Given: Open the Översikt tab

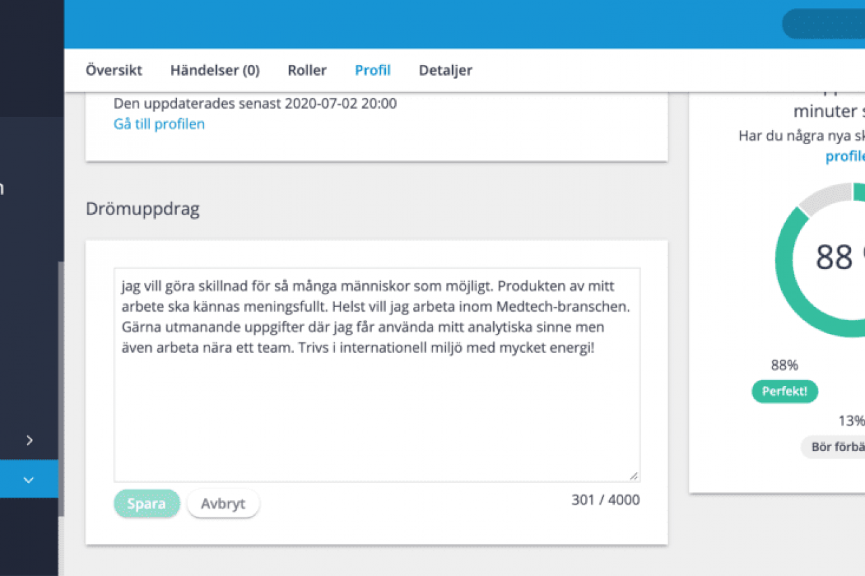Looking at the screenshot, I should point(114,70).
